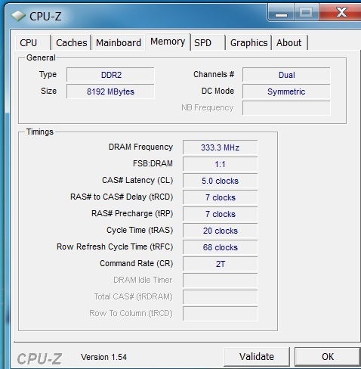Click the Cycle Time value 20 clocks
The height and width of the screenshot is (369, 361).
(220, 231)
